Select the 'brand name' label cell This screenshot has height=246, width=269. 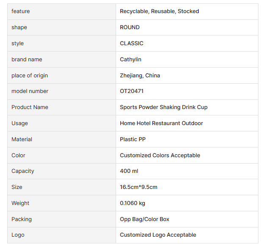(x=27, y=60)
